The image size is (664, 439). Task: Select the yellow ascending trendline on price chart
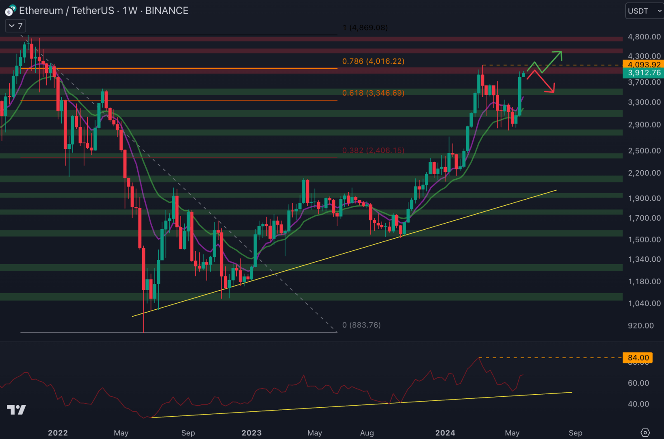(344, 253)
